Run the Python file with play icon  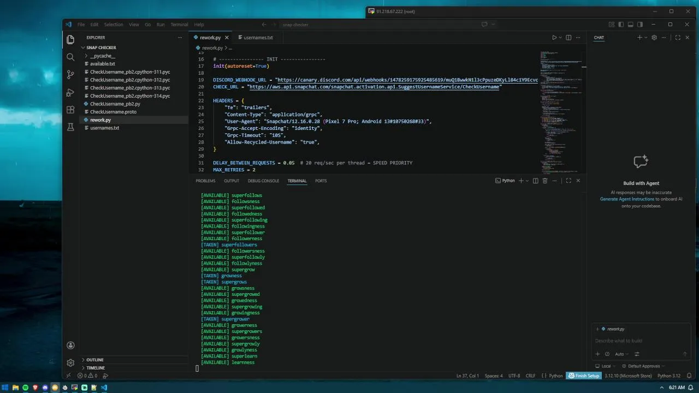[554, 38]
